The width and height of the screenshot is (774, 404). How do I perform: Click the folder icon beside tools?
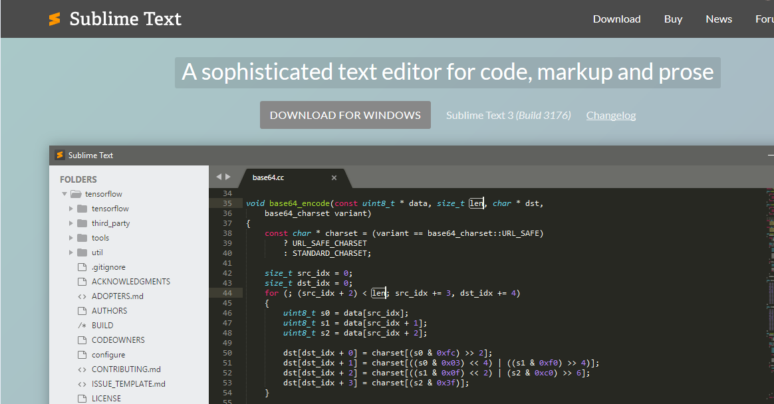pos(82,238)
